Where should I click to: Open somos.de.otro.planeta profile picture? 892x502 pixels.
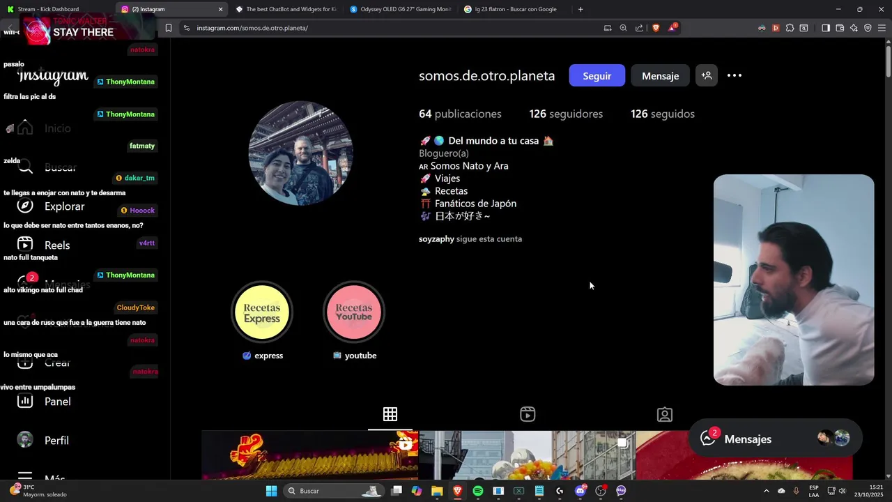(x=300, y=153)
